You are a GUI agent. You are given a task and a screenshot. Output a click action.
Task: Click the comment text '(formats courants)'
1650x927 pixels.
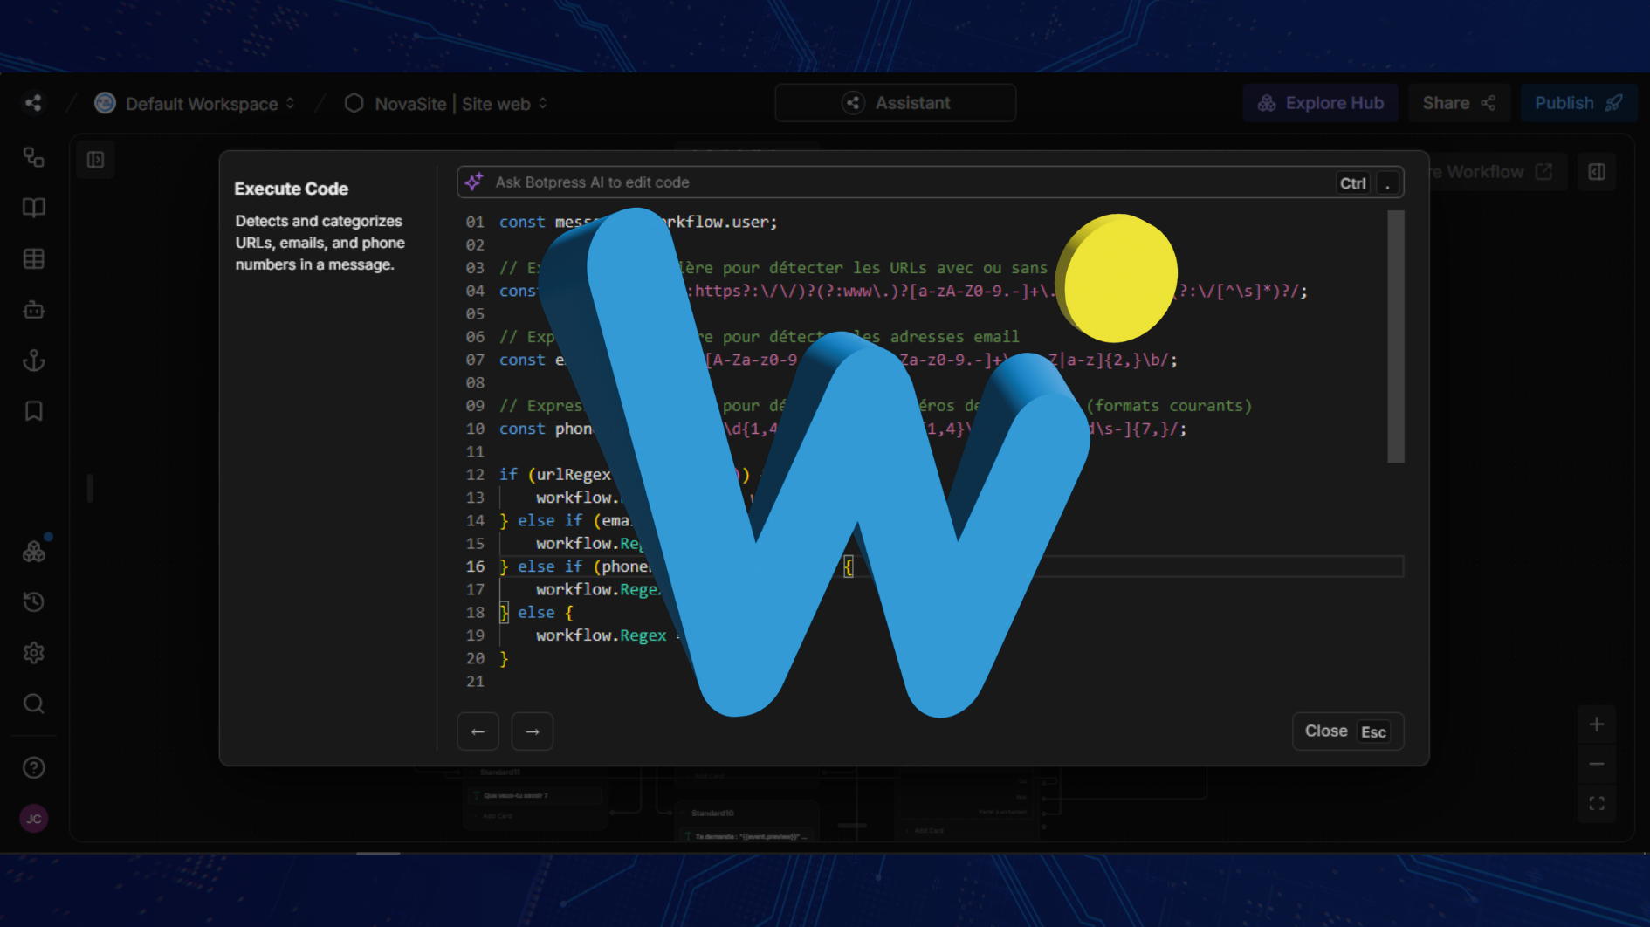point(1169,406)
